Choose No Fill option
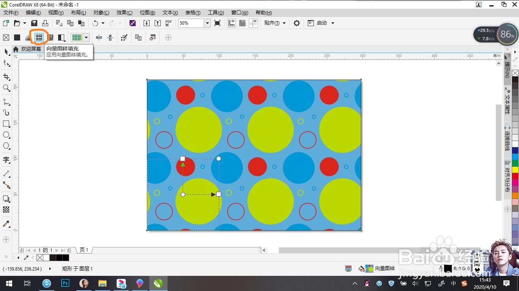This screenshot has width=519, height=291. pyautogui.click(x=6, y=38)
